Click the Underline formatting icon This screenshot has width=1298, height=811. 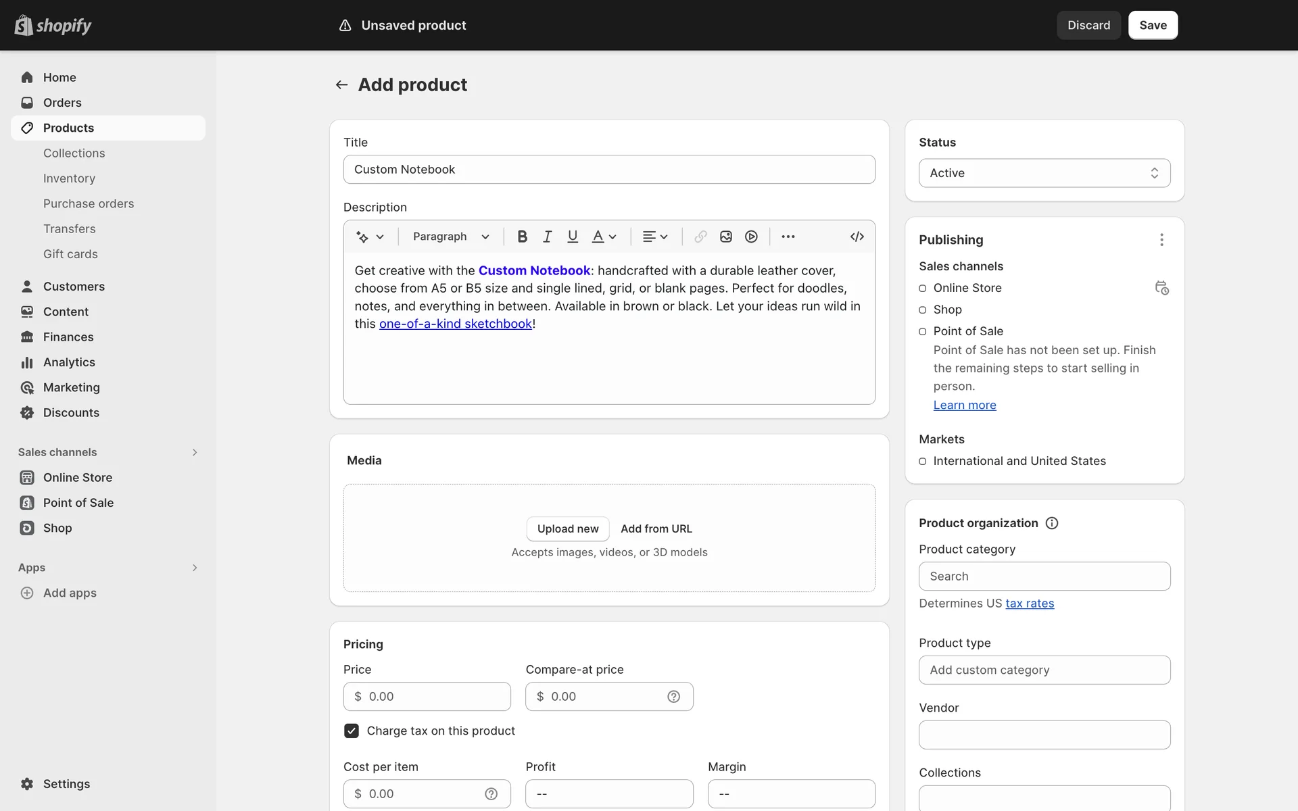pyautogui.click(x=573, y=237)
